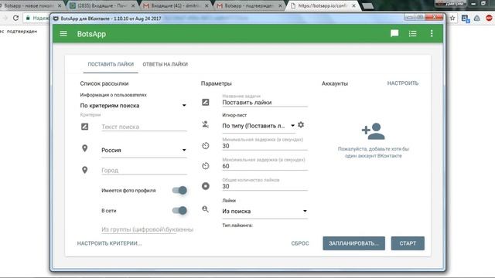The image size is (495, 278).
Task: Switch to 'Поставить лайки' tab
Action: coord(111,64)
